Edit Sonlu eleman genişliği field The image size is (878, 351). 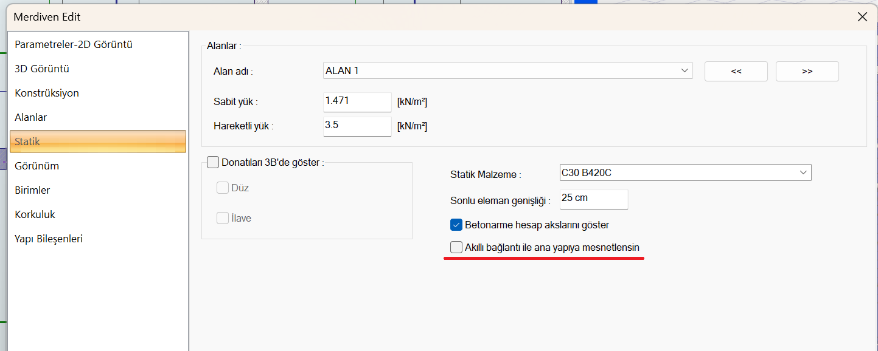click(593, 199)
